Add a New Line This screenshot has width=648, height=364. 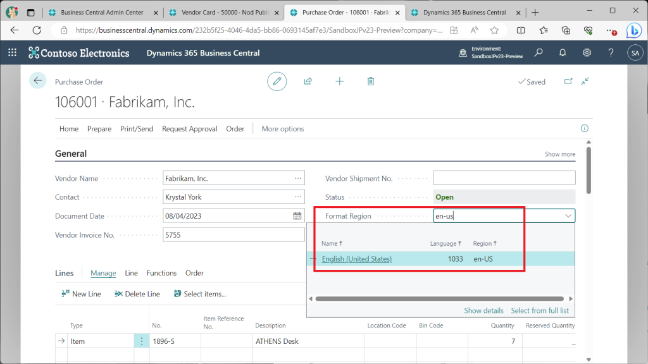point(82,294)
